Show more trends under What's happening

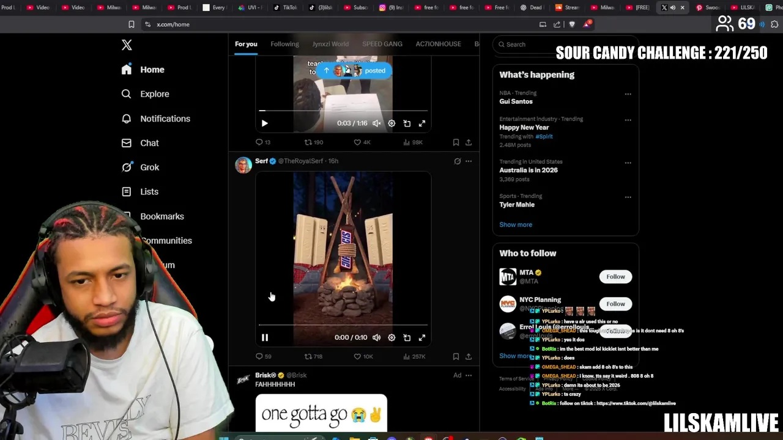tap(516, 225)
